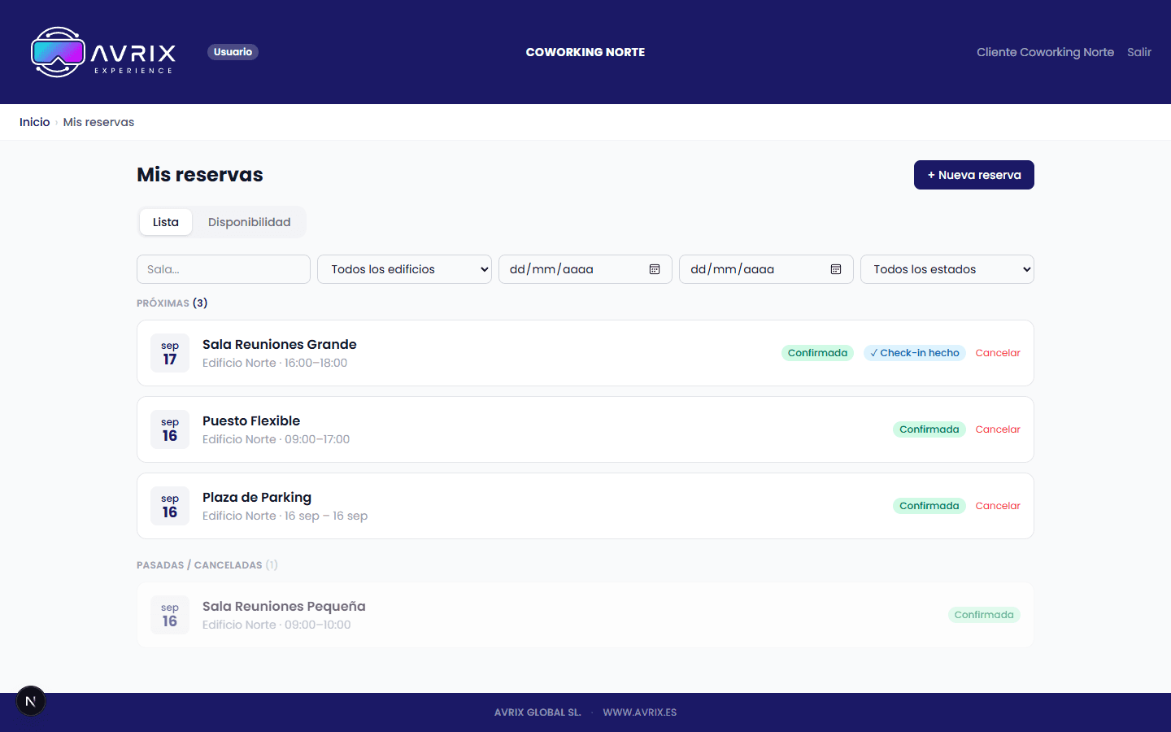Open the second date filter calendar picker
The height and width of the screenshot is (732, 1171).
point(835,269)
